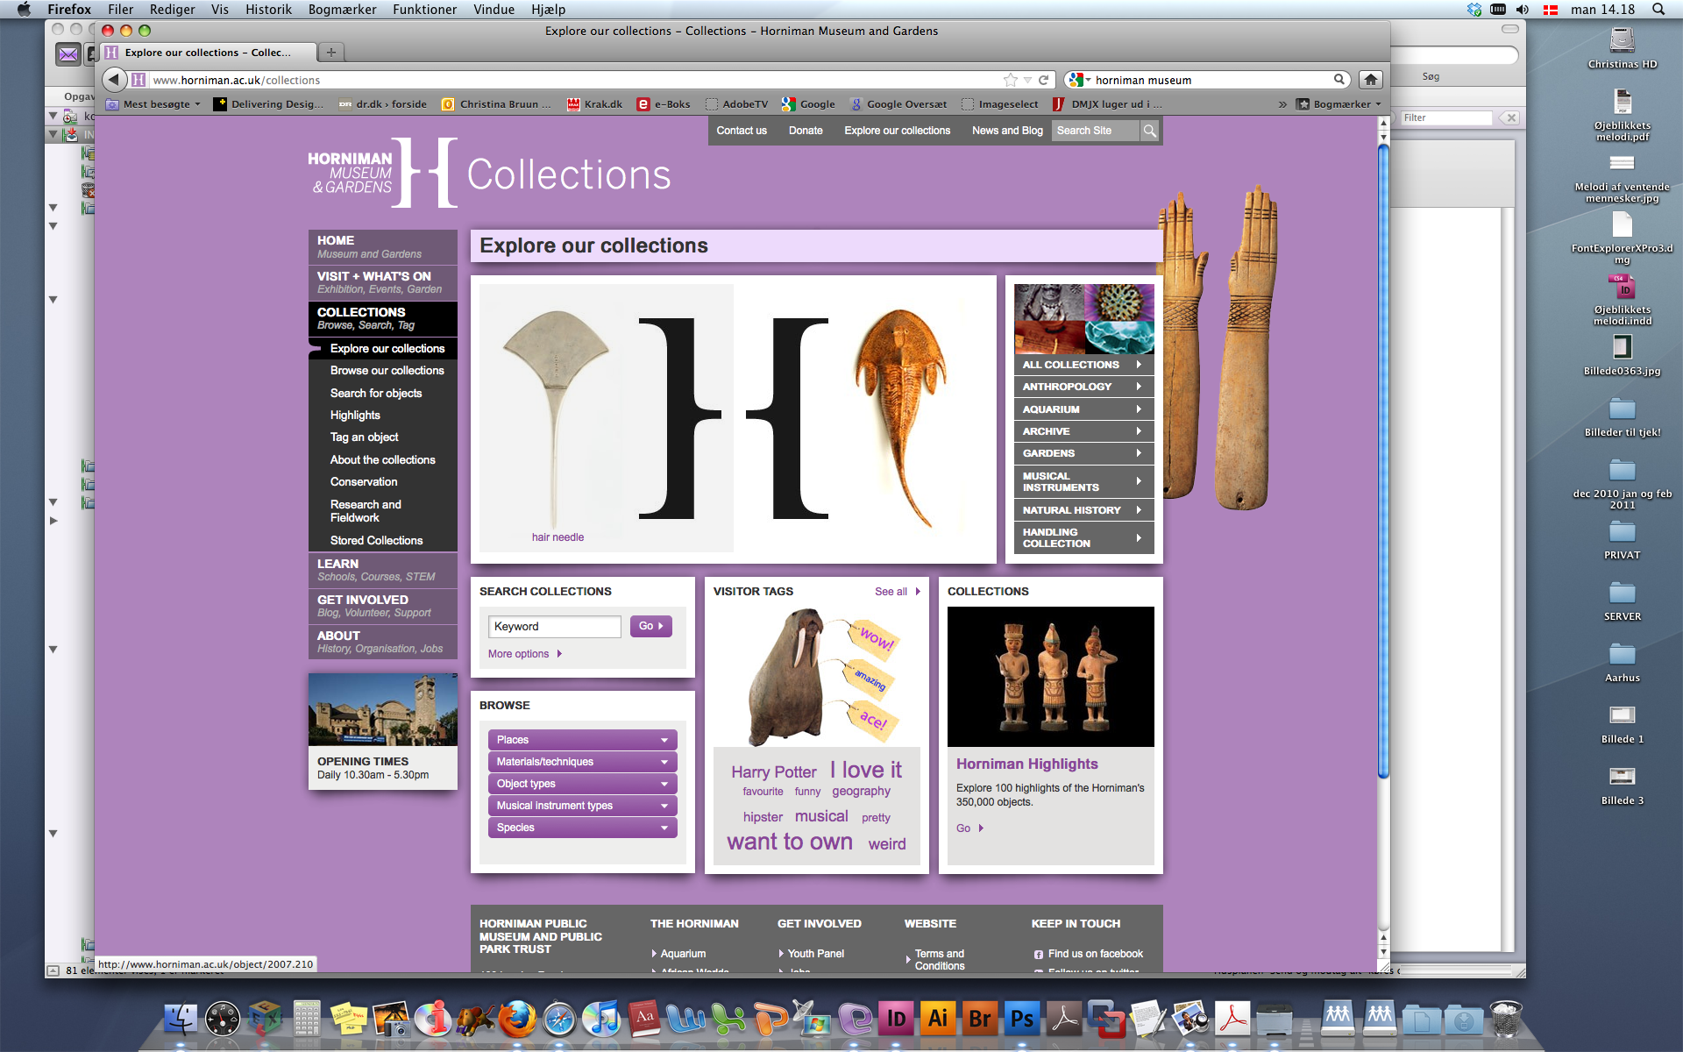
Task: Open the More options link
Action: [524, 654]
